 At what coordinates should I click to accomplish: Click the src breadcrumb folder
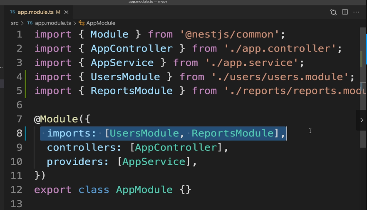tap(15, 23)
